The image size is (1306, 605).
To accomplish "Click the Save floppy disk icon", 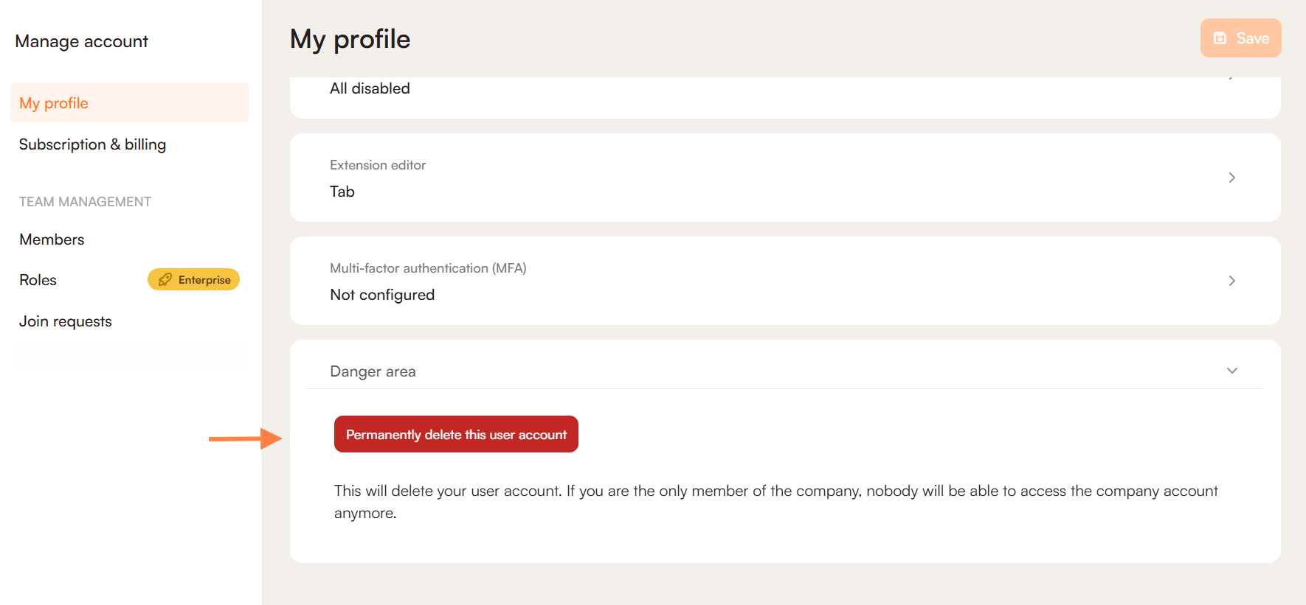I will click(1220, 38).
